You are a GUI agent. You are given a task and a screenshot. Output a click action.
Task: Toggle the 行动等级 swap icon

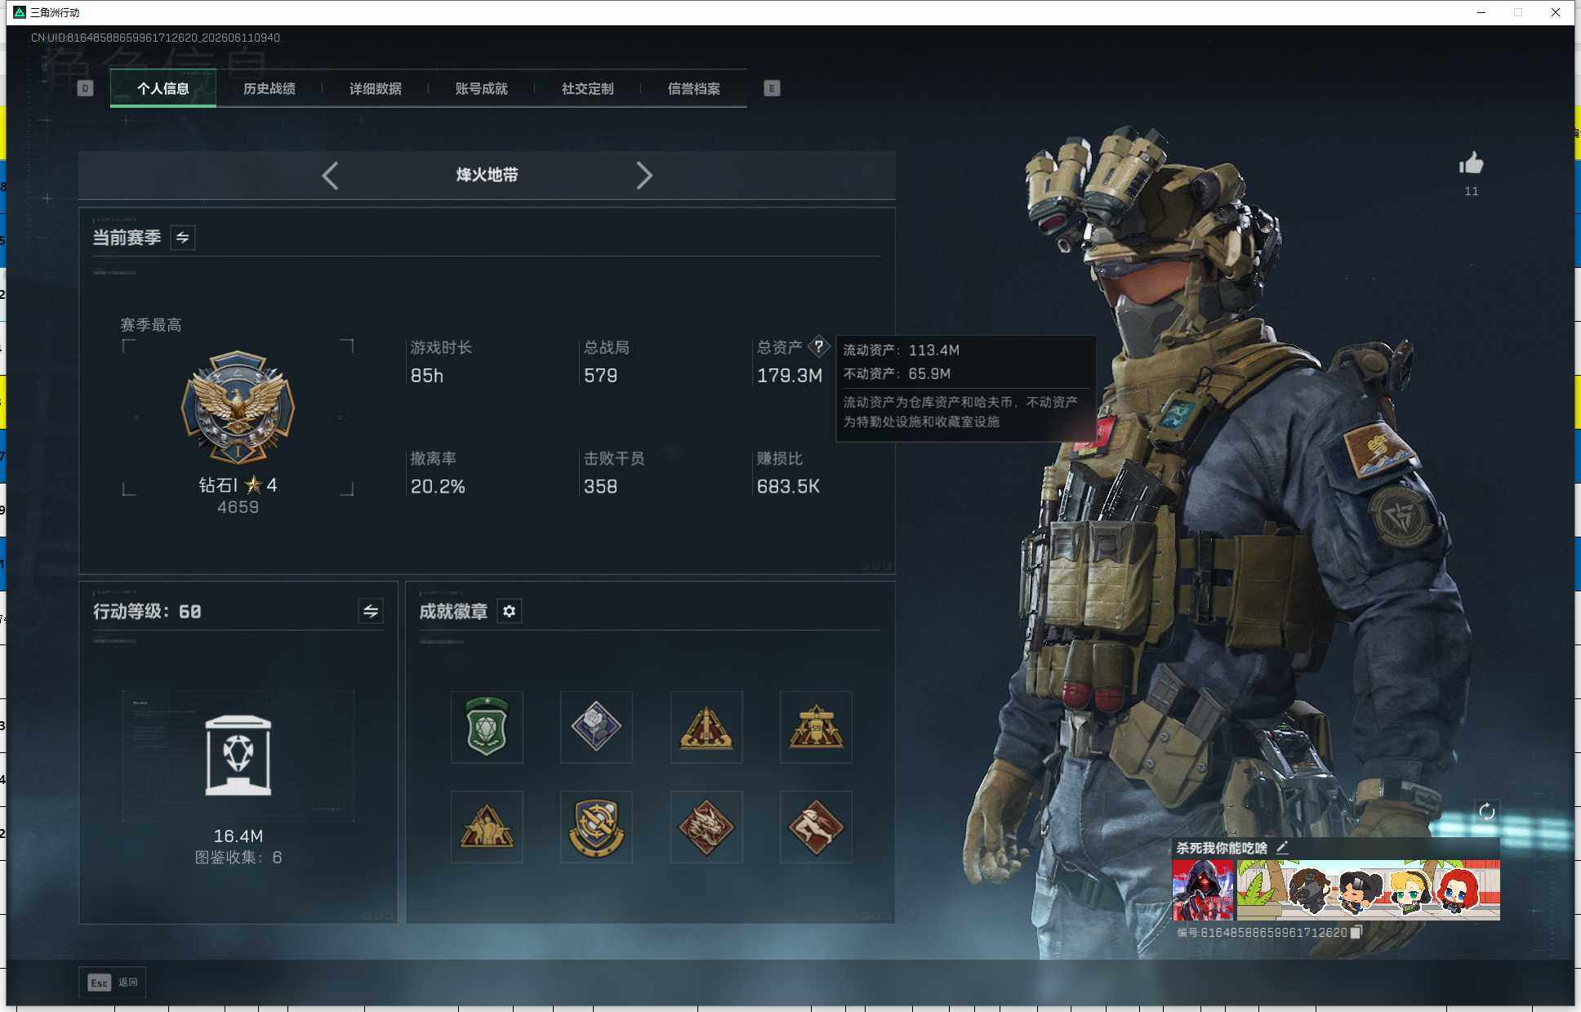point(371,611)
